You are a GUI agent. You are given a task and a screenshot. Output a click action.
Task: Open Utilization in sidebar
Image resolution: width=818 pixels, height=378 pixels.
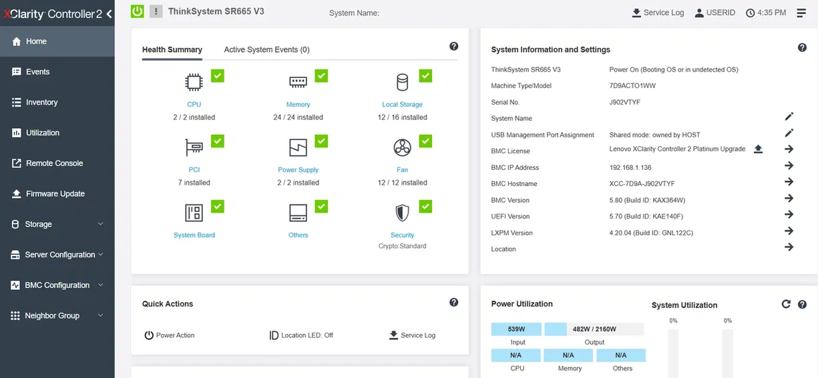[x=57, y=133]
